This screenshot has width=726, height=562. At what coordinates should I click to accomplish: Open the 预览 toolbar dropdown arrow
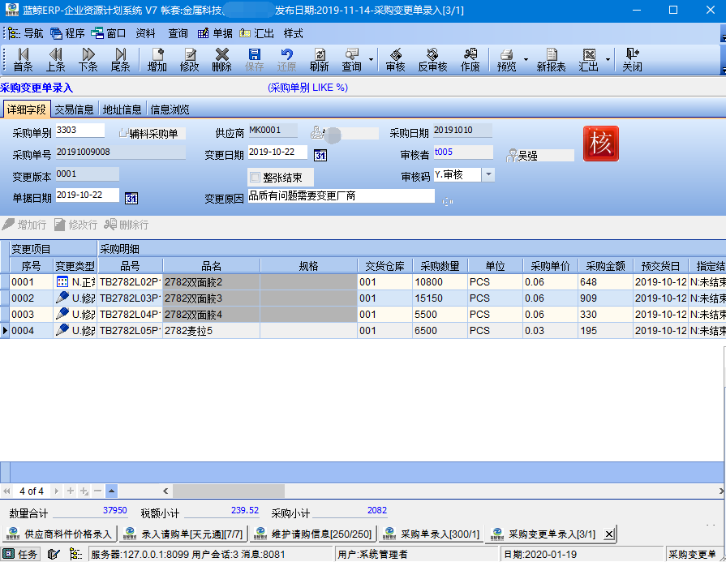click(x=526, y=60)
